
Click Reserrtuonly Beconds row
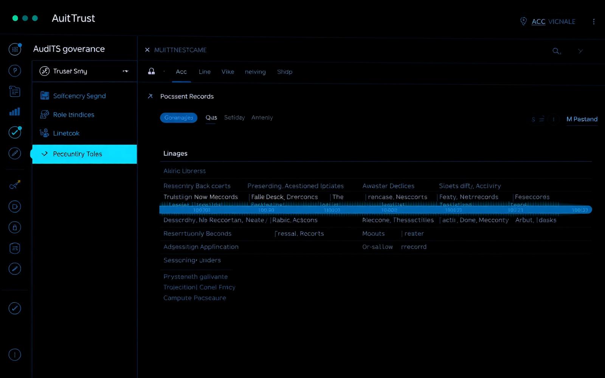197,234
